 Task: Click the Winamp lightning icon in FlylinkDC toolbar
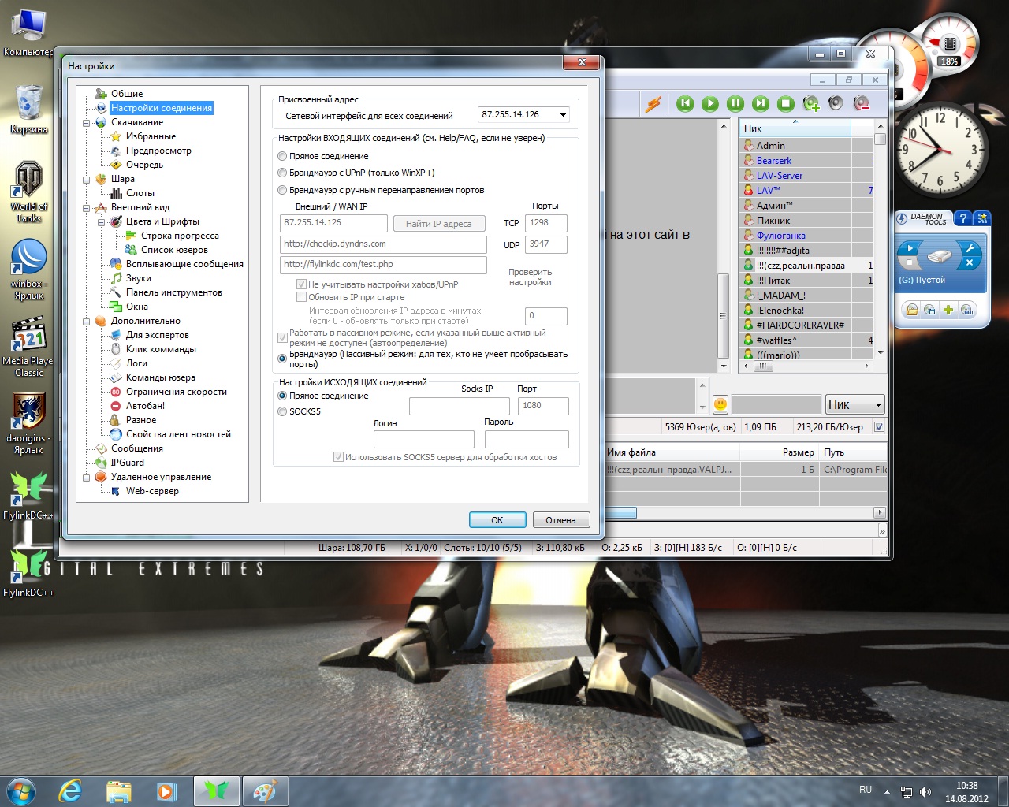coord(653,104)
